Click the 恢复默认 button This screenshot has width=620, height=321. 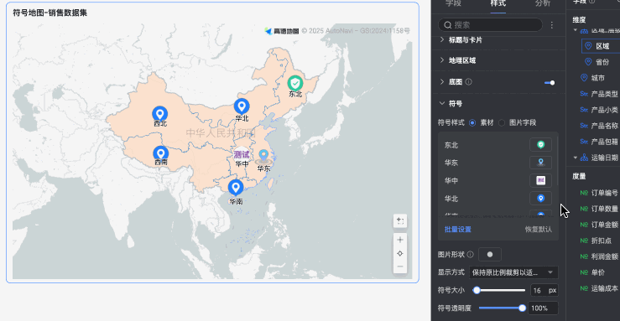(x=538, y=230)
